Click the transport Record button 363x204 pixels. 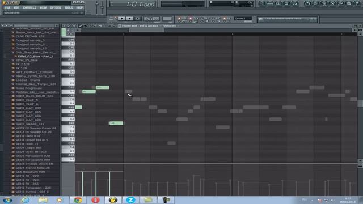pos(137,19)
